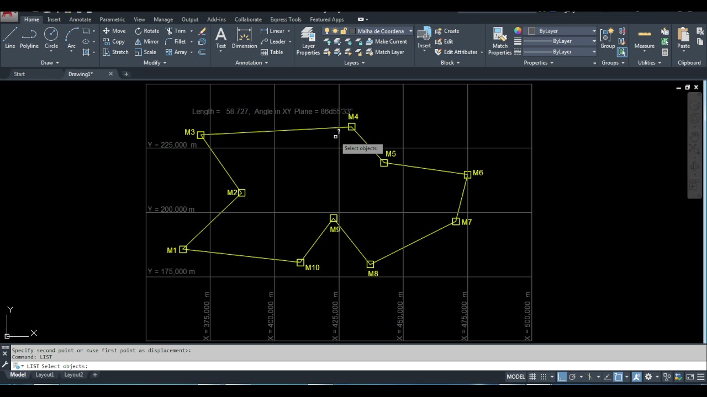707x397 pixels.
Task: Choose the Circle tool
Action: point(51,39)
